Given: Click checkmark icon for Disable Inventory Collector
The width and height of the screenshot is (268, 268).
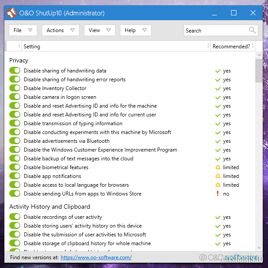Looking at the screenshot, I should pyautogui.click(x=218, y=89).
